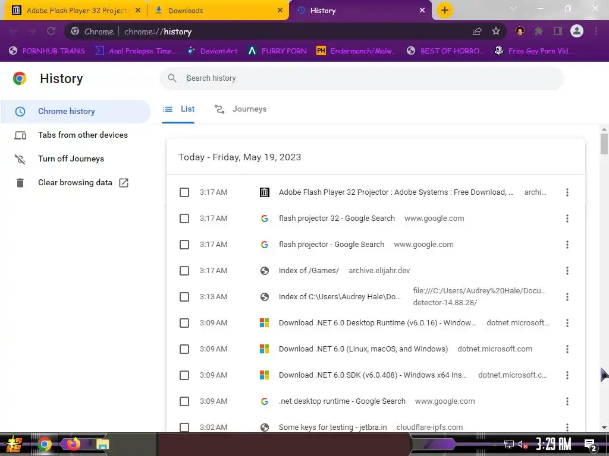Open Adobe Flash Player 32 Projector history link
Viewport: 609px width, 456px height.
pyautogui.click(x=395, y=192)
